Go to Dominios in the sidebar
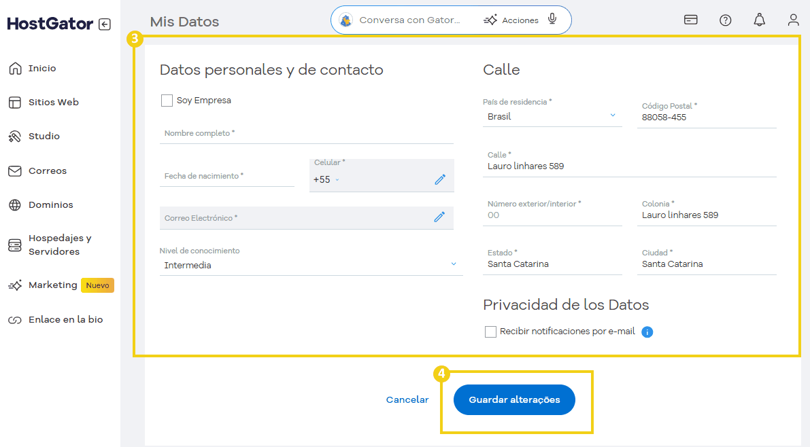Image resolution: width=810 pixels, height=447 pixels. (x=50, y=204)
